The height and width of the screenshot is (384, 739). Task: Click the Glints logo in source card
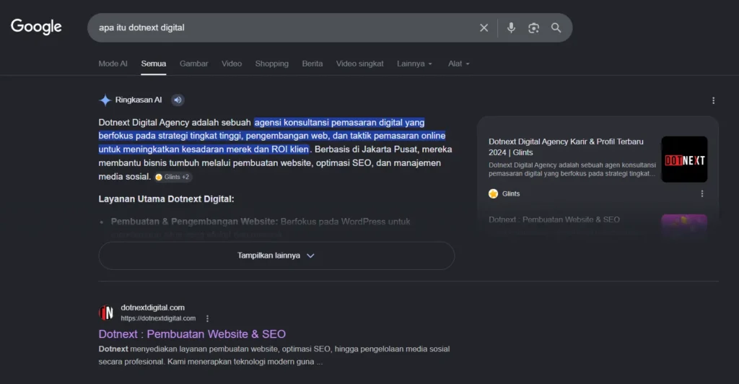click(x=493, y=193)
